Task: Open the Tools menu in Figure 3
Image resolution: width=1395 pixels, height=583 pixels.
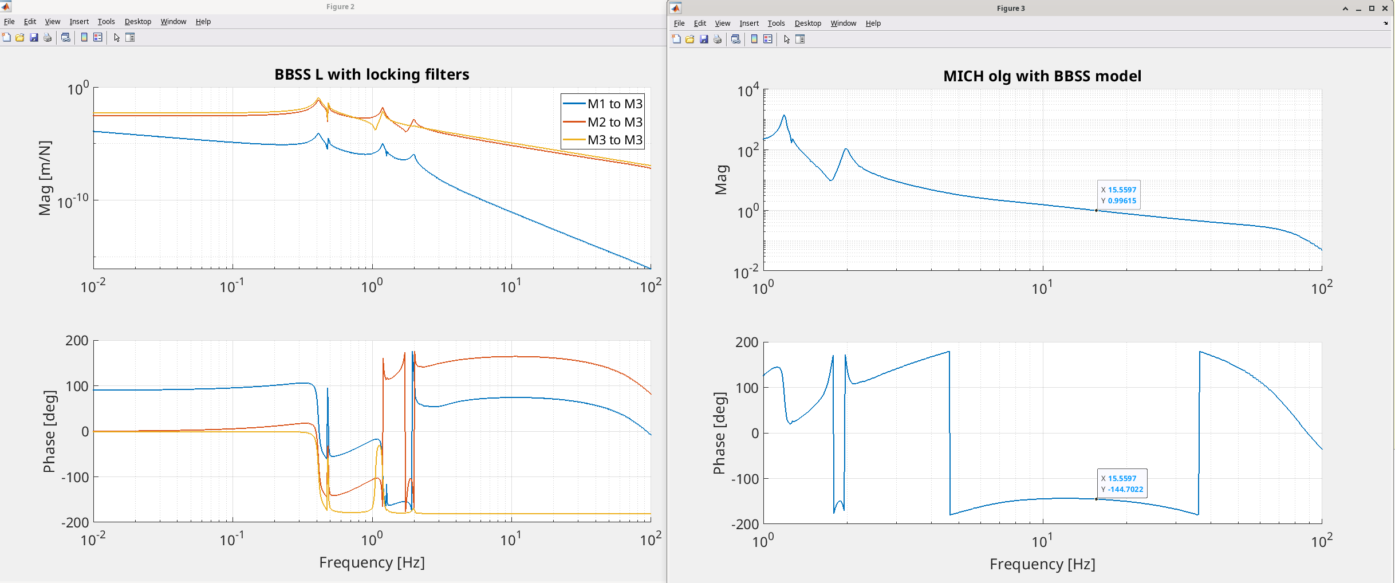Action: coord(776,23)
